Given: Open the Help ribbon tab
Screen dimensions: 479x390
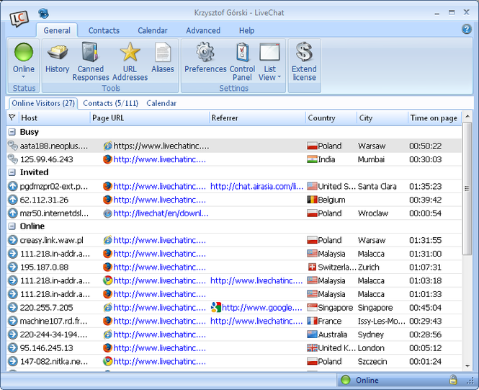Looking at the screenshot, I should (x=246, y=30).
